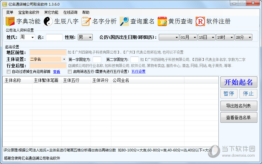Open the 宝宝取名软件 menu
Image resolution: width=262 pixels, height=164 pixels.
point(29,12)
